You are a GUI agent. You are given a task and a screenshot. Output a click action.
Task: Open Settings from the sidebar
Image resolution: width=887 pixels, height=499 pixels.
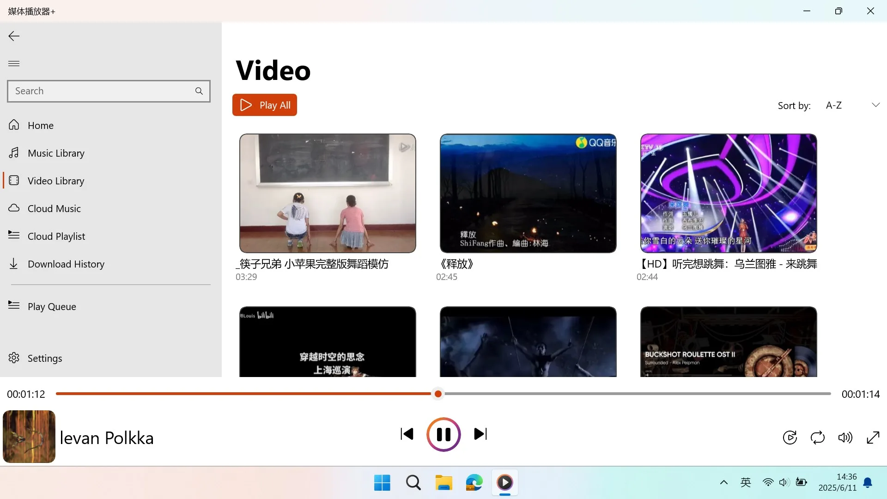click(111, 358)
